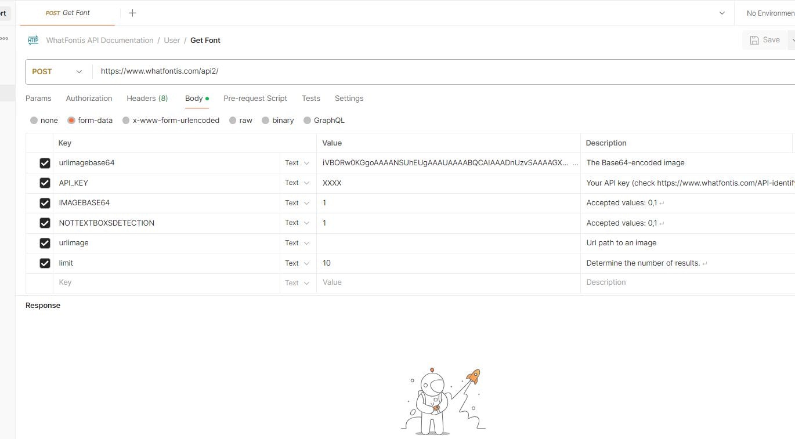This screenshot has height=439, width=795.
Task: Select the raw body type
Action: click(241, 121)
